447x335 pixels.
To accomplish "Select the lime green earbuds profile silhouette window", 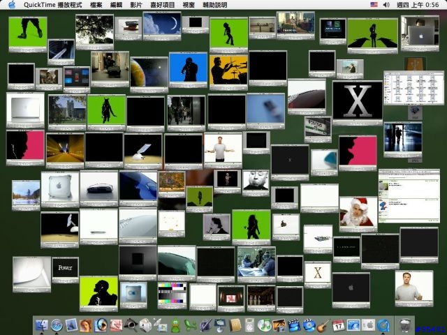I will click(98, 293).
